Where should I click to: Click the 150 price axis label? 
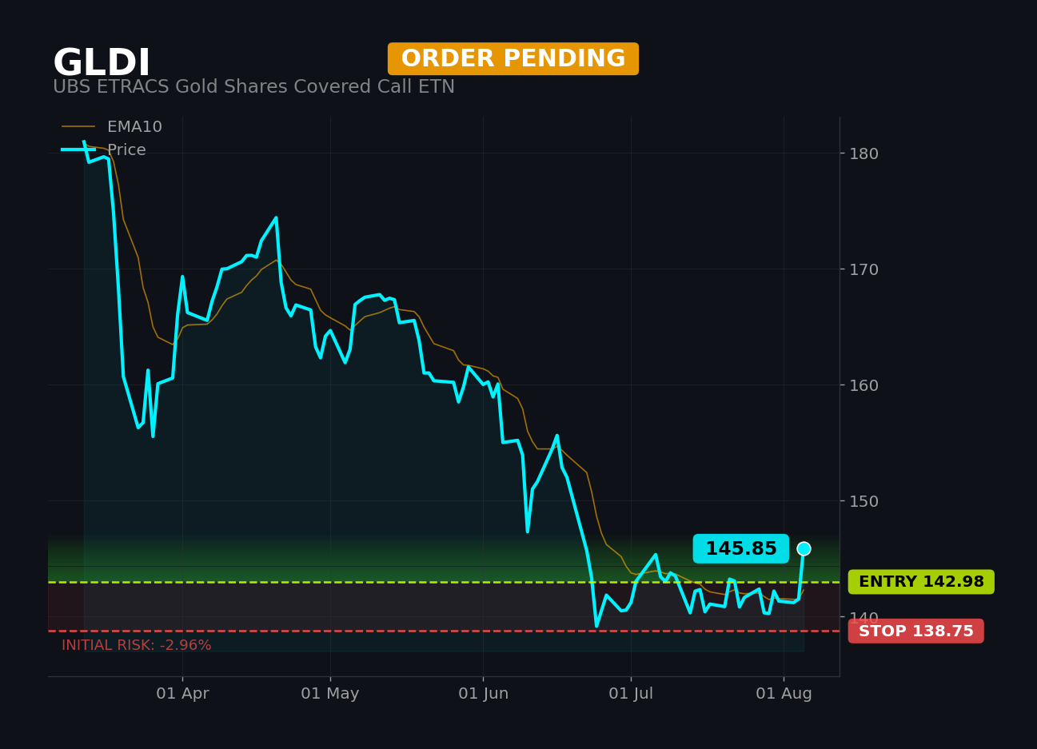[864, 501]
